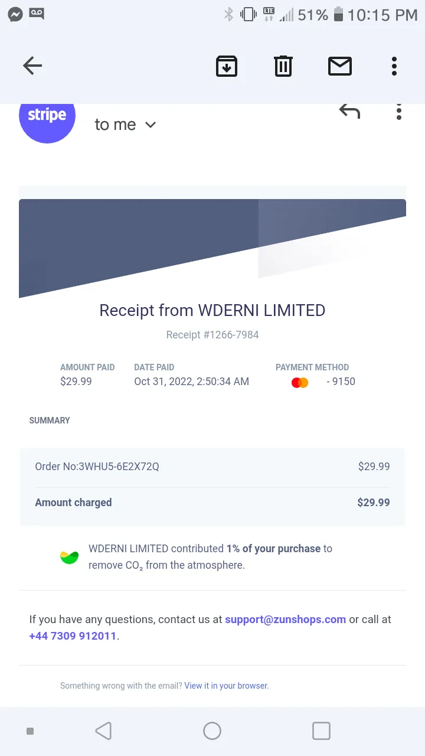Tap Messenger notification in status bar
This screenshot has width=425, height=756.
pyautogui.click(x=15, y=14)
